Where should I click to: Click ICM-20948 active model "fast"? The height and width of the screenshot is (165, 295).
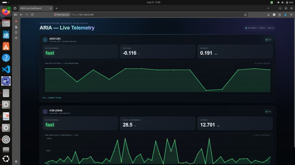[x=50, y=125]
